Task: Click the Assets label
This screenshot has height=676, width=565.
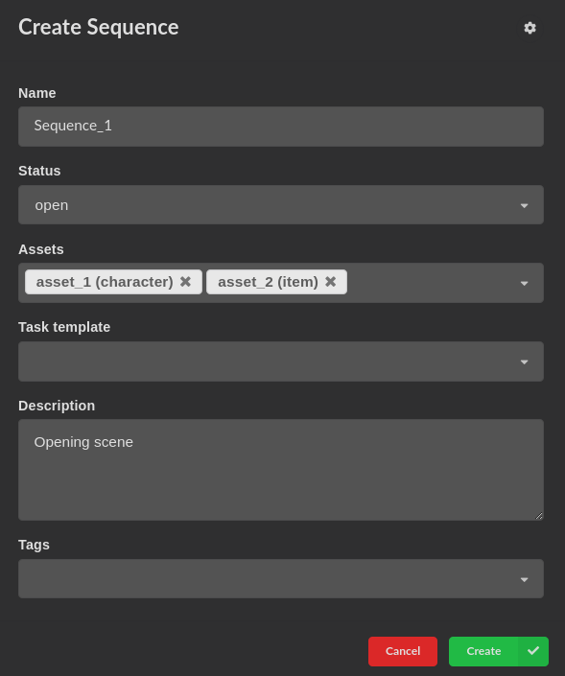Action: click(x=41, y=249)
